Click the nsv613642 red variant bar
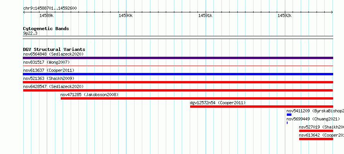Screen dimensions: 344x154 (x=316, y=139)
